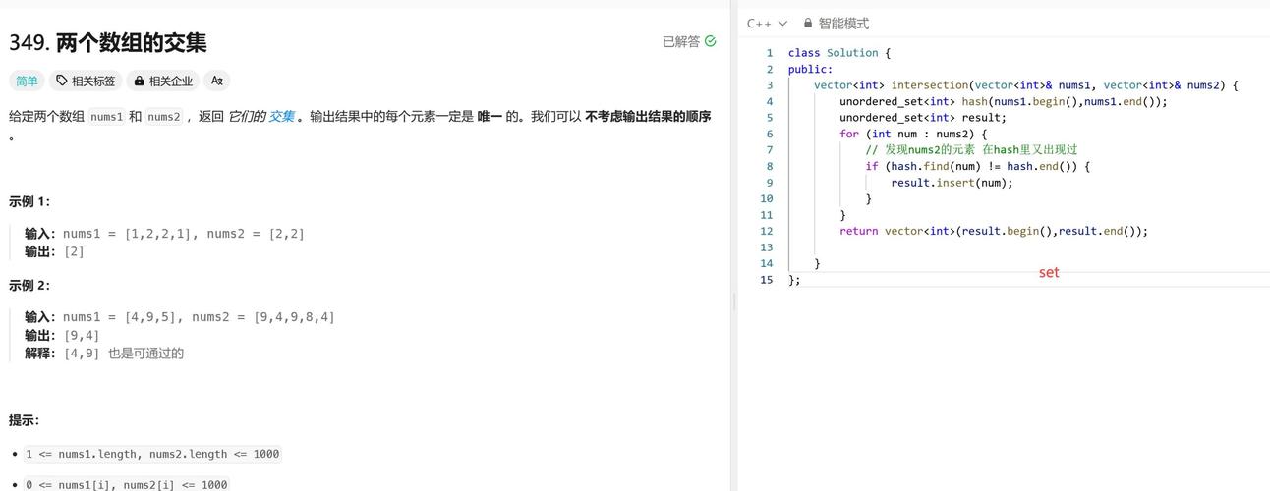Click the unordered_set<int> result; line

pyautogui.click(x=923, y=118)
